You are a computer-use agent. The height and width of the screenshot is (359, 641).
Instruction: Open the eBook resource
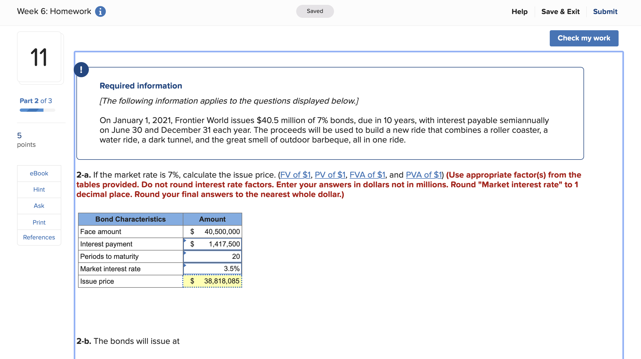[39, 173]
